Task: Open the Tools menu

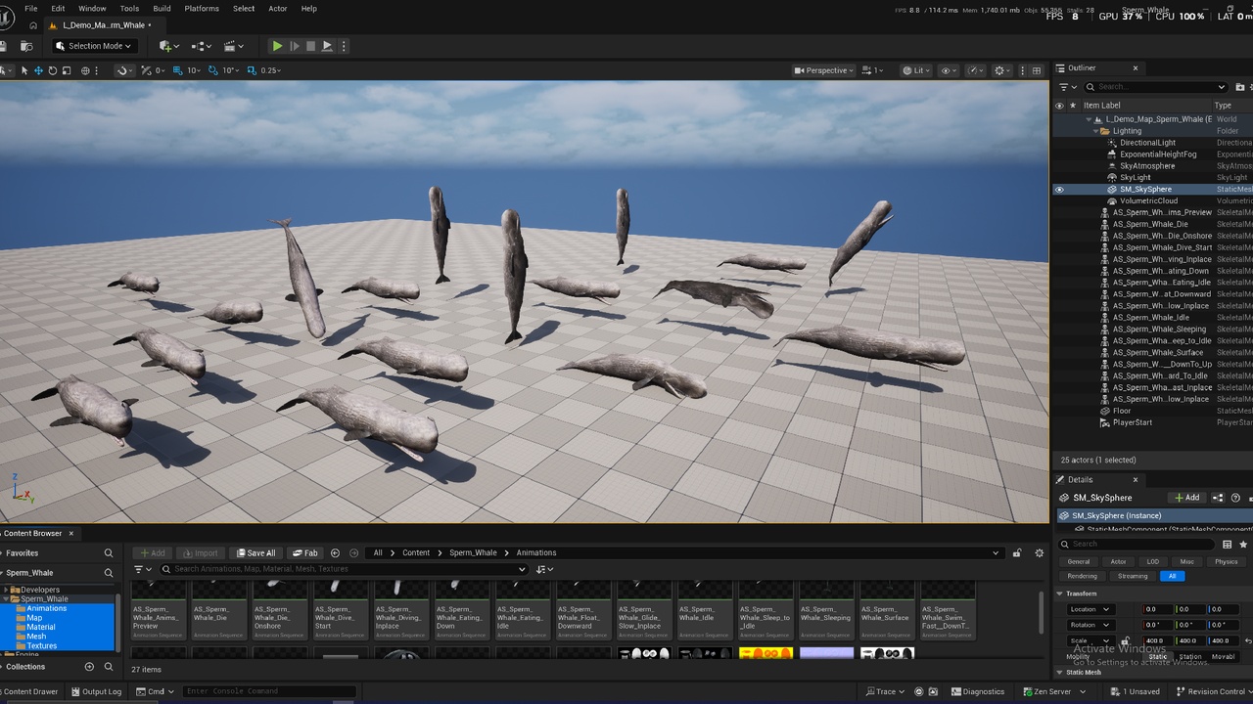Action: click(129, 9)
